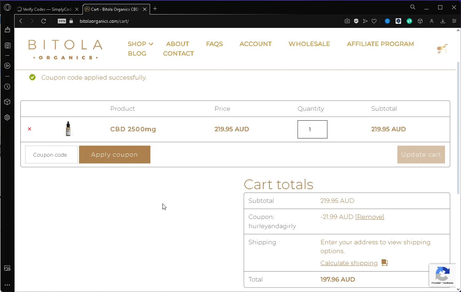Open sidebar three-dots more options
This screenshot has width=461, height=292.
(7, 285)
